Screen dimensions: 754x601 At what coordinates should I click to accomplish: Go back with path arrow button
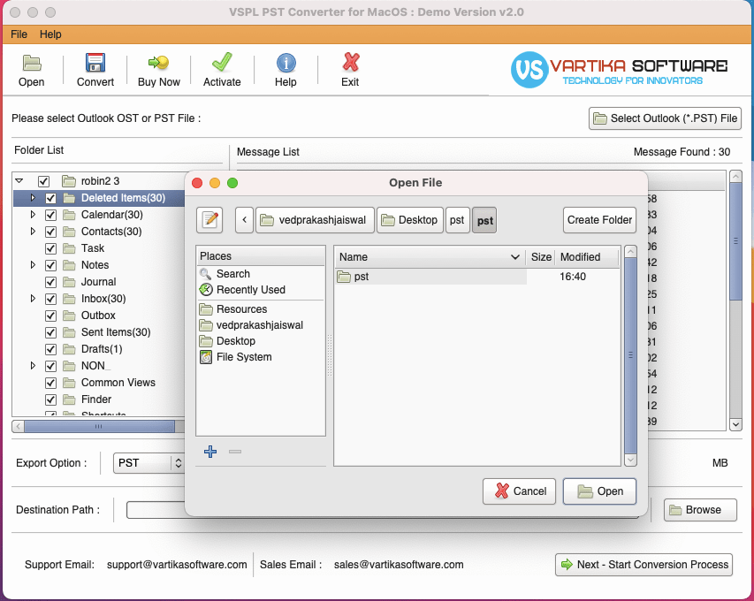244,220
